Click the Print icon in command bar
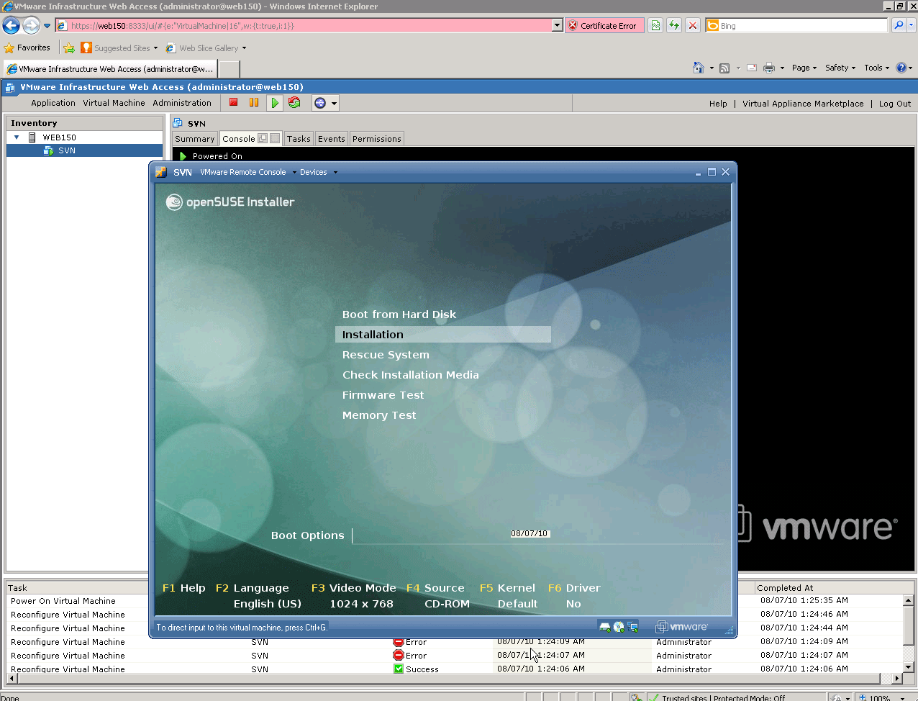 [769, 68]
